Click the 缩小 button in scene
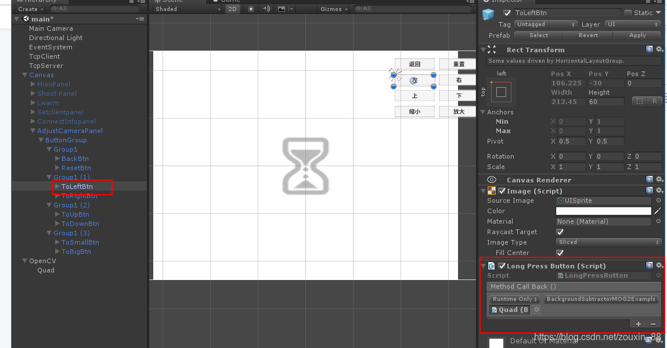This screenshot has width=667, height=348. click(x=414, y=112)
